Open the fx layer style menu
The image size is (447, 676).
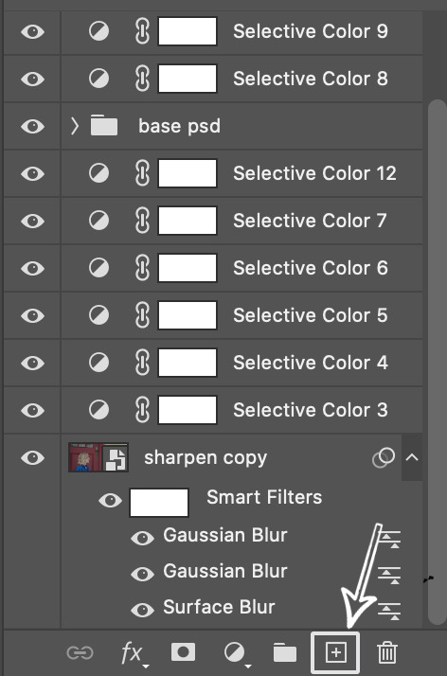point(134,653)
